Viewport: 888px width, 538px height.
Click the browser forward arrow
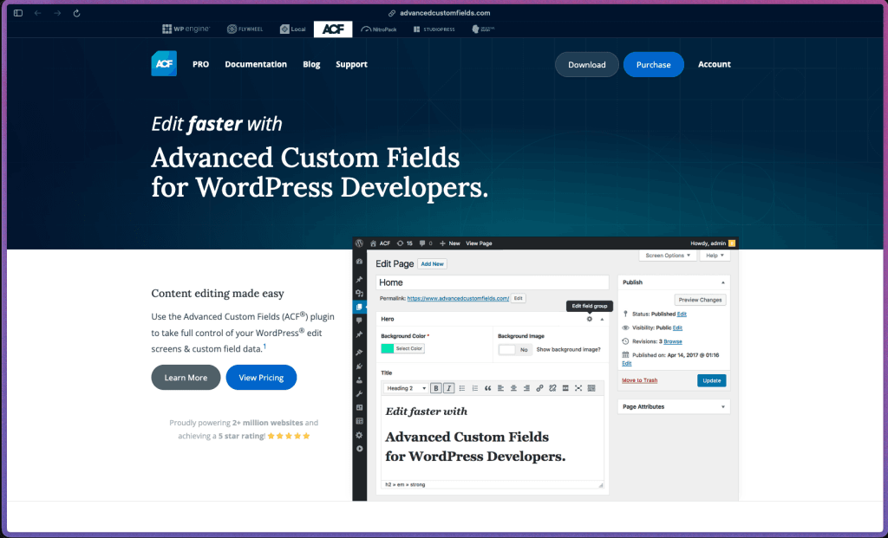pyautogui.click(x=57, y=13)
